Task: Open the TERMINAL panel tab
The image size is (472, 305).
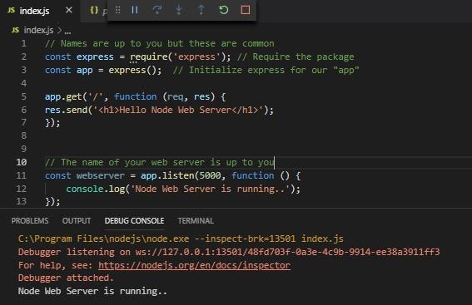Action: (196, 221)
